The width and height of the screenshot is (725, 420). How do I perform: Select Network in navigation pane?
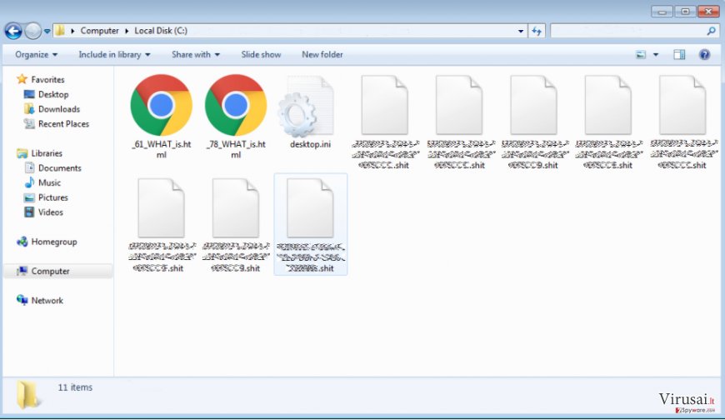(x=40, y=300)
